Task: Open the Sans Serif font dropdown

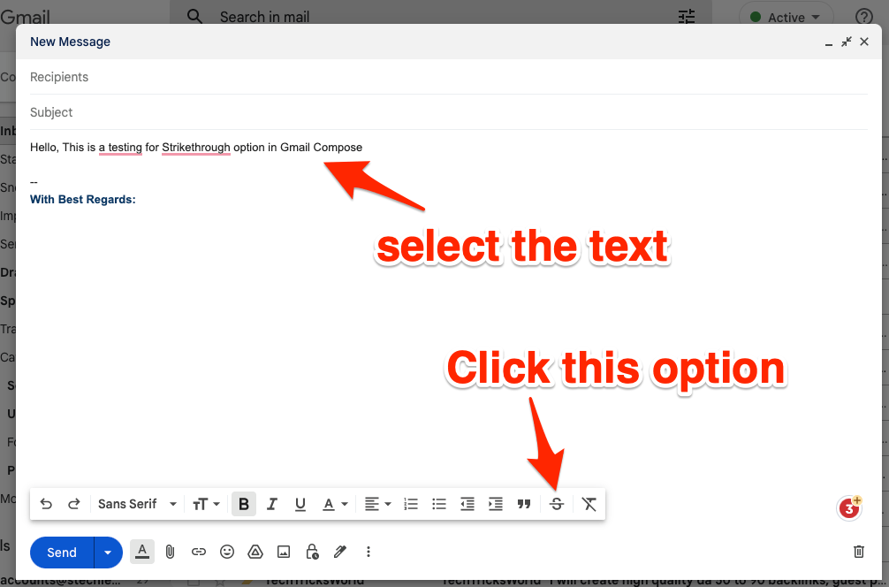Action: pyautogui.click(x=137, y=504)
